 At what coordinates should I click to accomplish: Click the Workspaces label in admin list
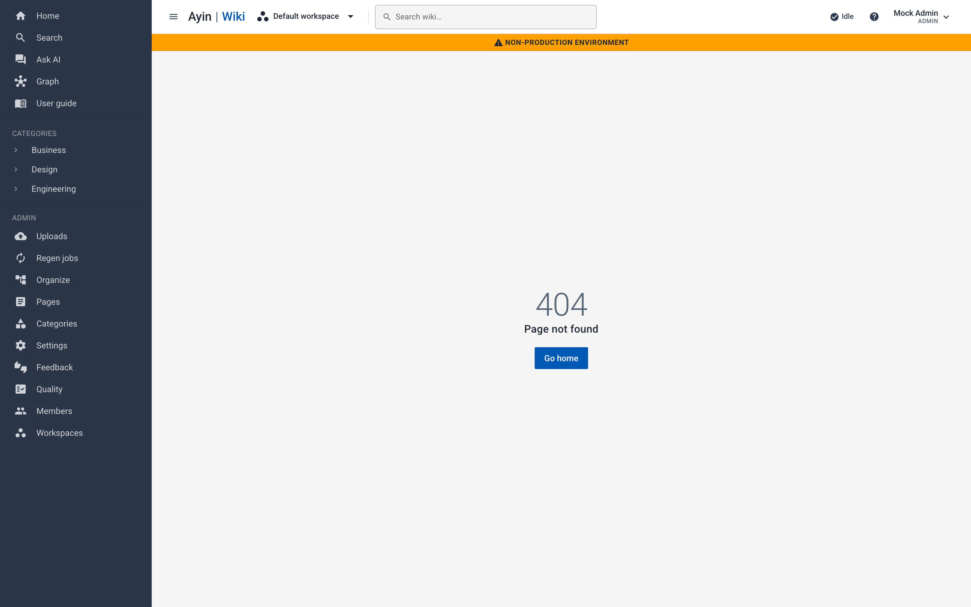point(59,433)
